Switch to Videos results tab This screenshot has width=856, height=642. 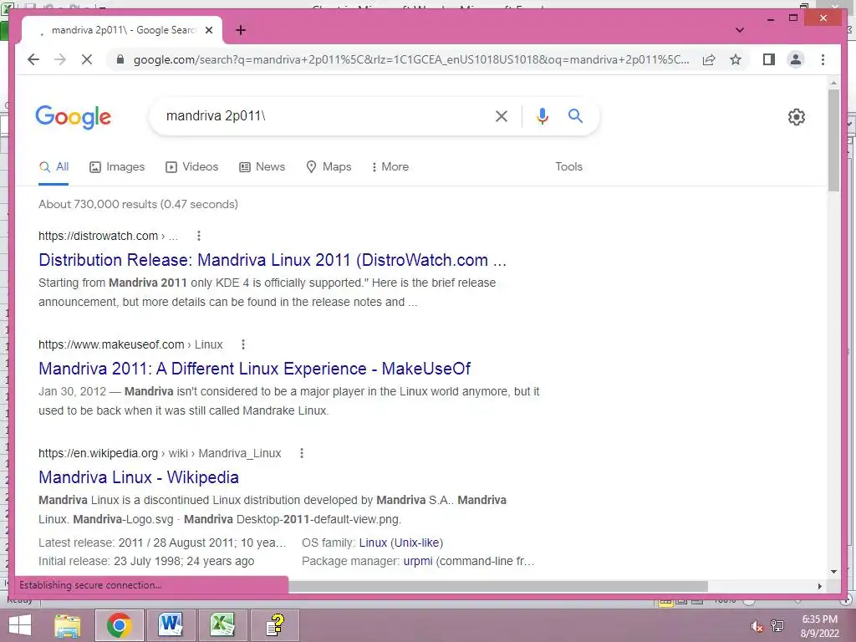(191, 167)
